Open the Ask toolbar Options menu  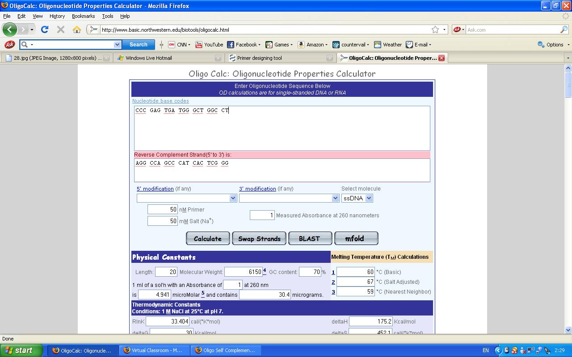[x=553, y=45]
